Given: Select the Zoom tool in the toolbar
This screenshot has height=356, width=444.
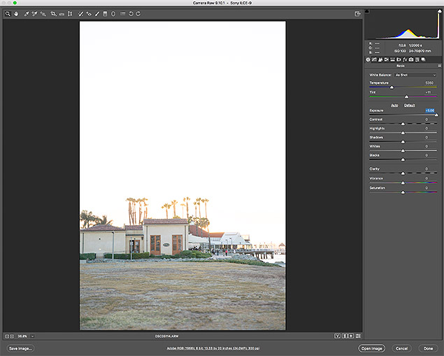Looking at the screenshot, I should tap(8, 13).
